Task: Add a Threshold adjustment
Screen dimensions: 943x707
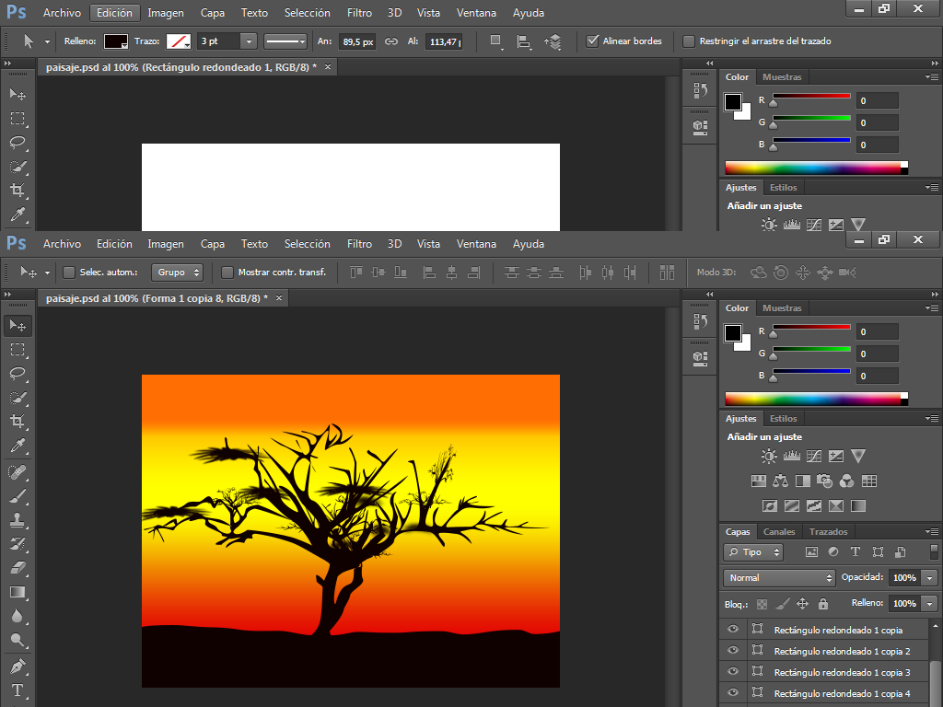Action: pos(814,505)
